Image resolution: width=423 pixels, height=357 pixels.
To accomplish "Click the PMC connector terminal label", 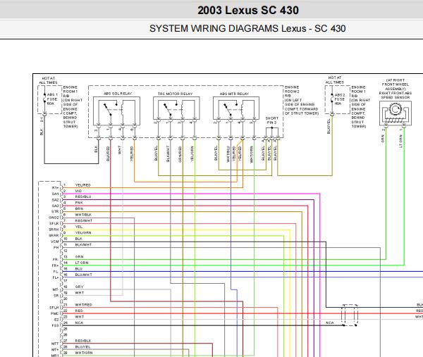I will click(x=55, y=313).
